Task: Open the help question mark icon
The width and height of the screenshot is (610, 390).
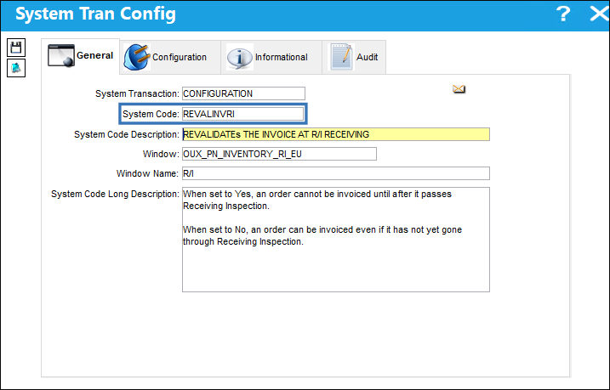Action: click(562, 14)
